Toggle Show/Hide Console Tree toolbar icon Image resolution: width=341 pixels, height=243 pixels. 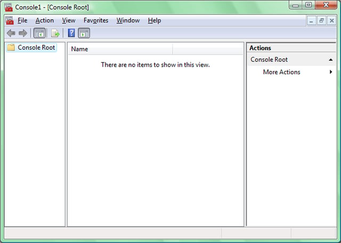(39, 33)
